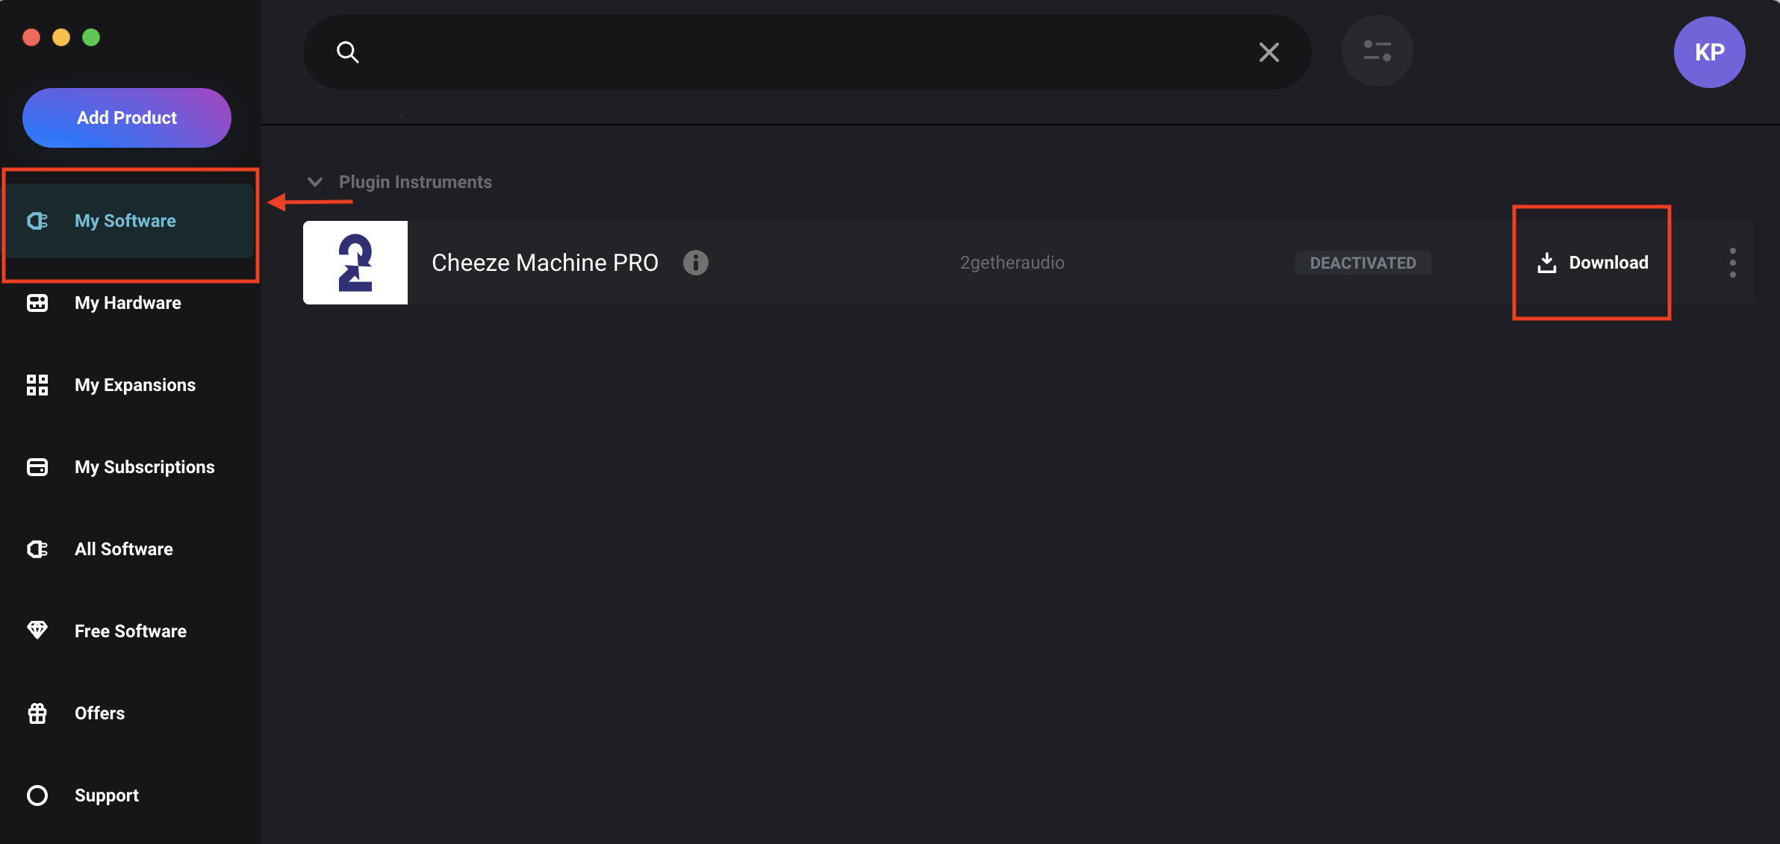Click the My Expansions grid icon

(37, 385)
